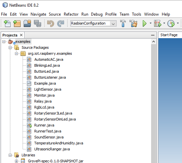The image size is (182, 163).
Task: Select RunnerTest.java file
Action: pyautogui.click(x=47, y=131)
